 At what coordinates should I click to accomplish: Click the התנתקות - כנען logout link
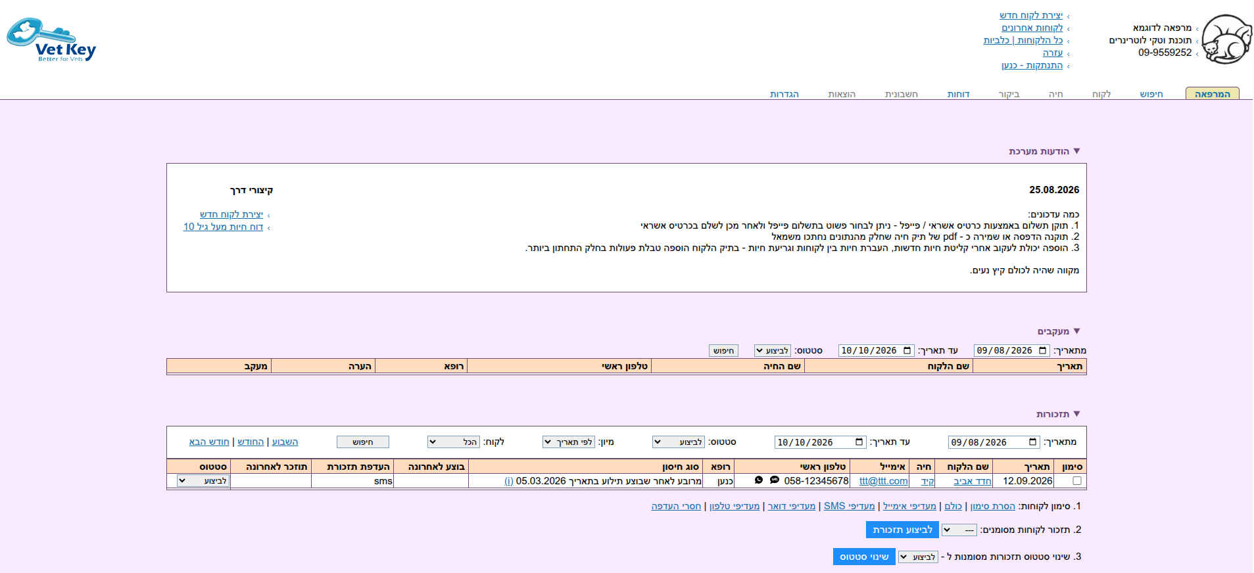(1032, 65)
